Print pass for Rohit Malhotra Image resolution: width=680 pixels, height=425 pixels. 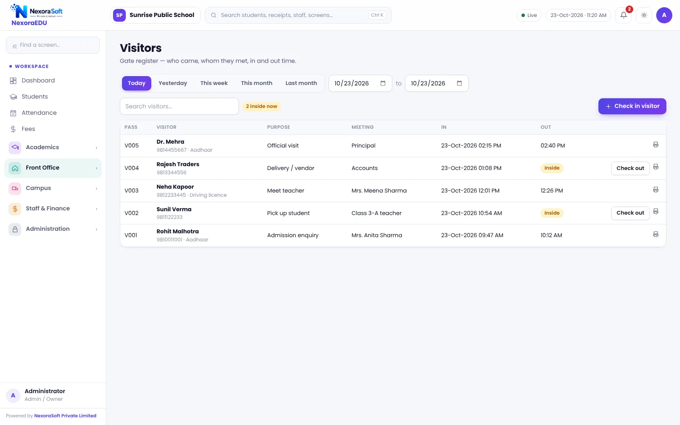(656, 234)
